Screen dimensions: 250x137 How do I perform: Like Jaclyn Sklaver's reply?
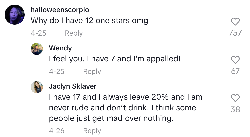click(x=235, y=98)
